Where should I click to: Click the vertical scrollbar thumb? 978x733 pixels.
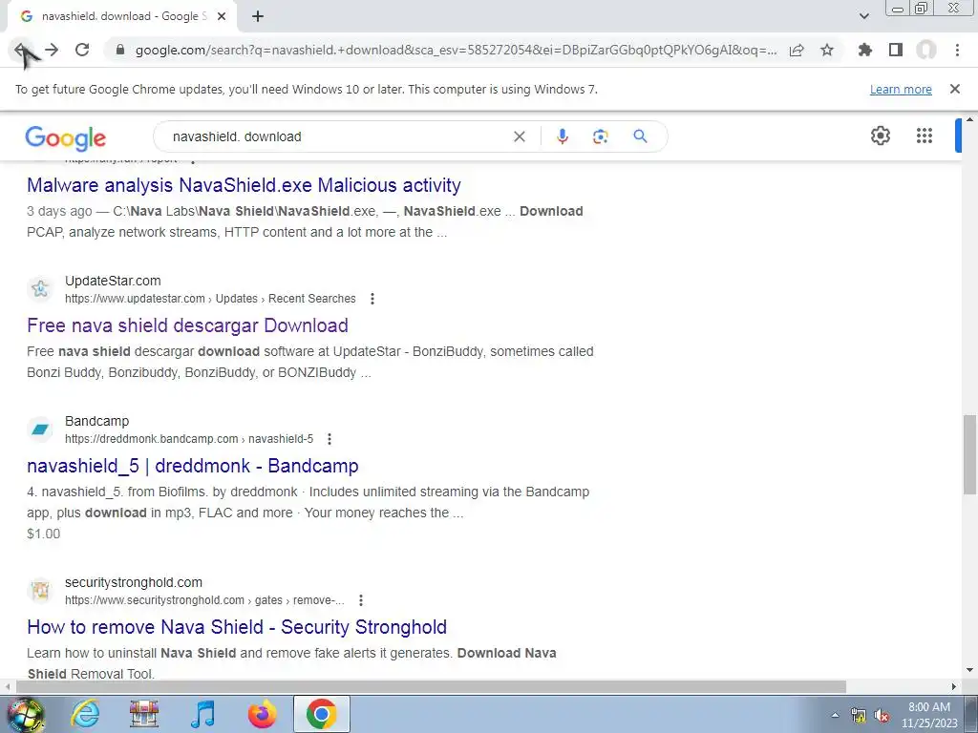pyautogui.click(x=969, y=454)
